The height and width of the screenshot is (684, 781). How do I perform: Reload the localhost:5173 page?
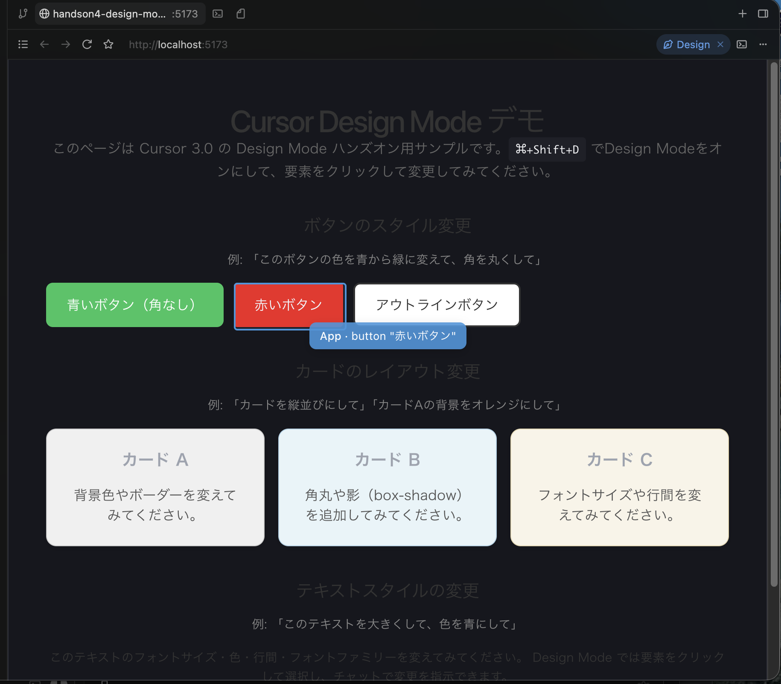point(87,44)
